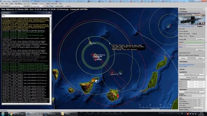Open the WCS Sub-surface dropdown

point(198,104)
